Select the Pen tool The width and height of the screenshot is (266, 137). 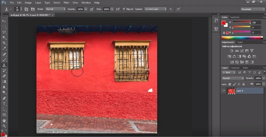click(4, 98)
